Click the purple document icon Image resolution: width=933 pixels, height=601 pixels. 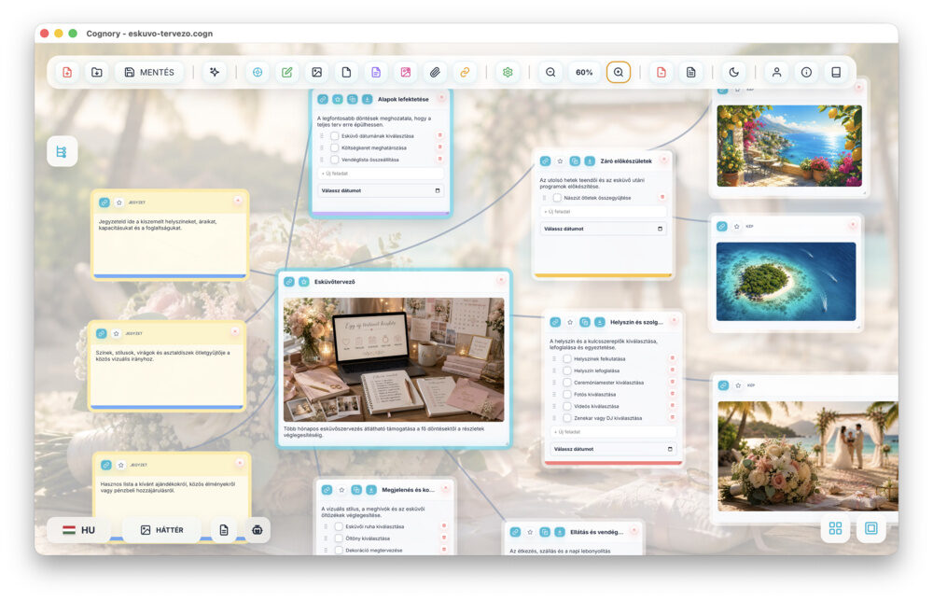point(376,72)
